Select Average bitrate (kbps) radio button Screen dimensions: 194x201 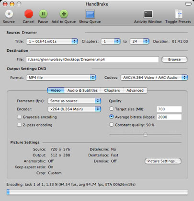click(111, 117)
